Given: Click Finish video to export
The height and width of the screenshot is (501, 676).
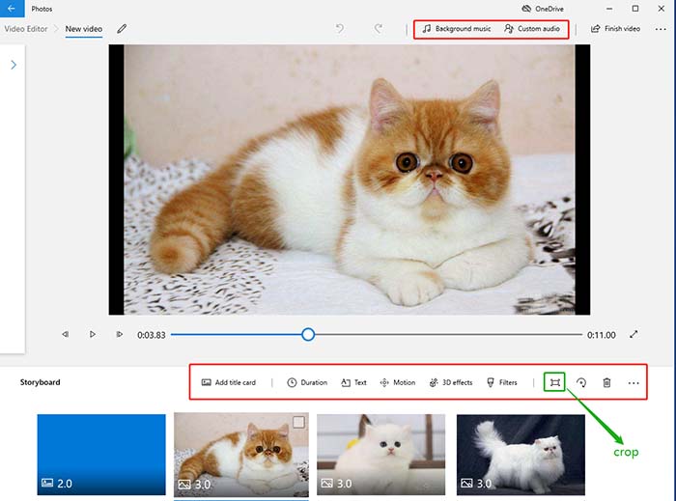Looking at the screenshot, I should pyautogui.click(x=615, y=29).
